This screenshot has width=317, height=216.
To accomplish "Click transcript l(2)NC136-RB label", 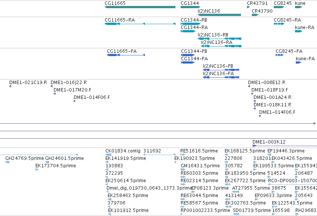I will [213, 35].
